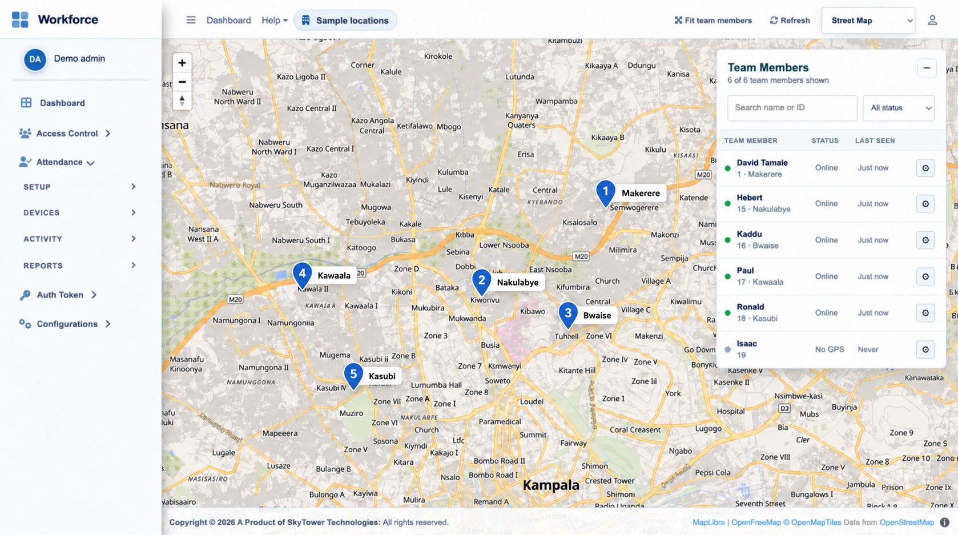The height and width of the screenshot is (535, 958).
Task: Expand the Auth Token menu
Action: pyautogui.click(x=58, y=295)
